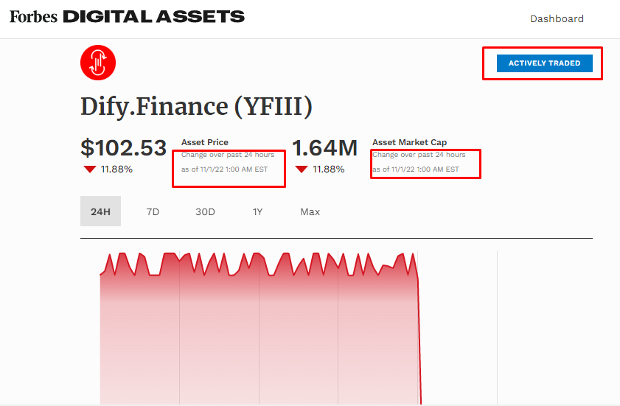Screen dimensions: 620x406
Task: Select the 24H time range tab
Action: [x=100, y=211]
